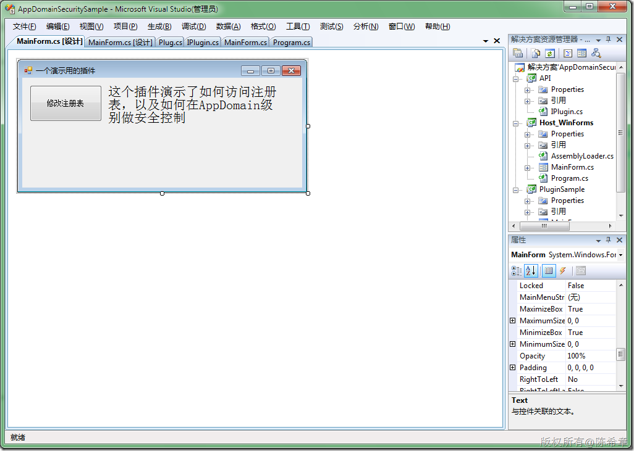This screenshot has width=634, height=451.
Task: Collapse the Host_WinForms project node
Action: pyautogui.click(x=515, y=123)
